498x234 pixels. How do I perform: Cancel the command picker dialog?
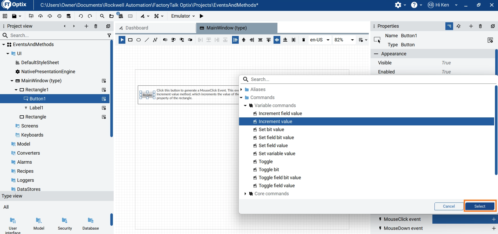(449, 206)
